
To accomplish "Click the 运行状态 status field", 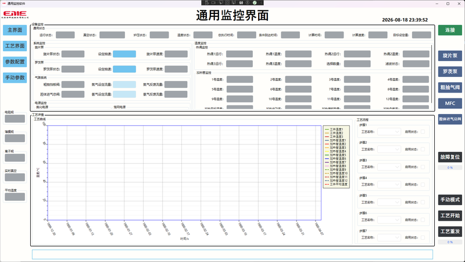I will [65, 35].
